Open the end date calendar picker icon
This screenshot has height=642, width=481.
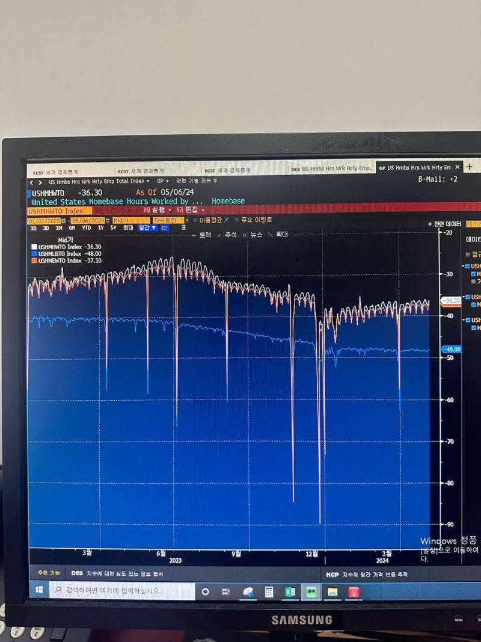tap(108, 221)
